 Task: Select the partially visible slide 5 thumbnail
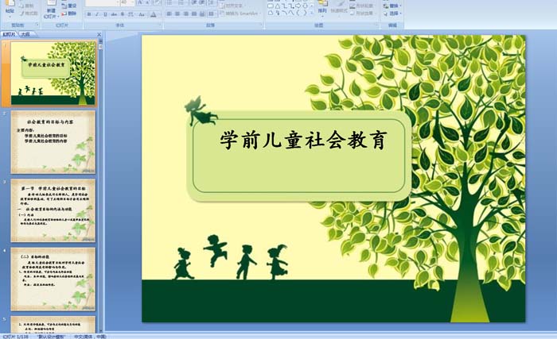click(x=53, y=324)
